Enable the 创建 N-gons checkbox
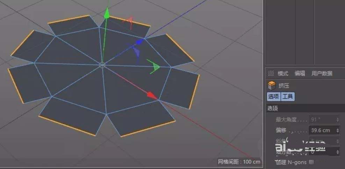This screenshot has height=169, width=345. pyautogui.click(x=311, y=162)
